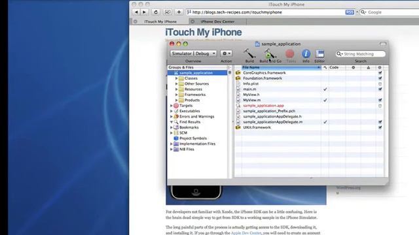This screenshot has height=235, width=419.
Task: Toggle target checkbox for Info.plist
Action: (x=380, y=84)
